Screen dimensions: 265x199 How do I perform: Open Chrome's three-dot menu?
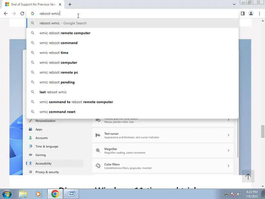tap(259, 13)
